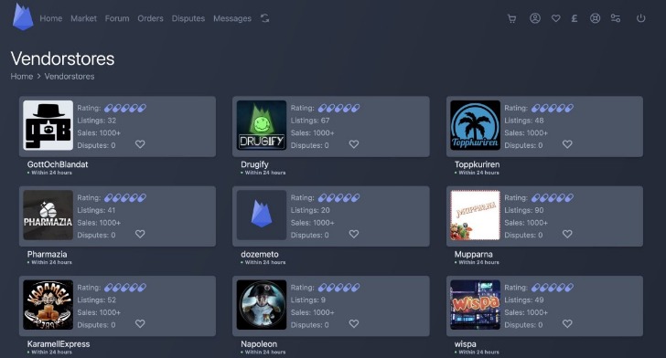Viewport: 666px width, 358px height.
Task: Open the Toppkuriren palm tree thumbnail
Action: point(476,125)
